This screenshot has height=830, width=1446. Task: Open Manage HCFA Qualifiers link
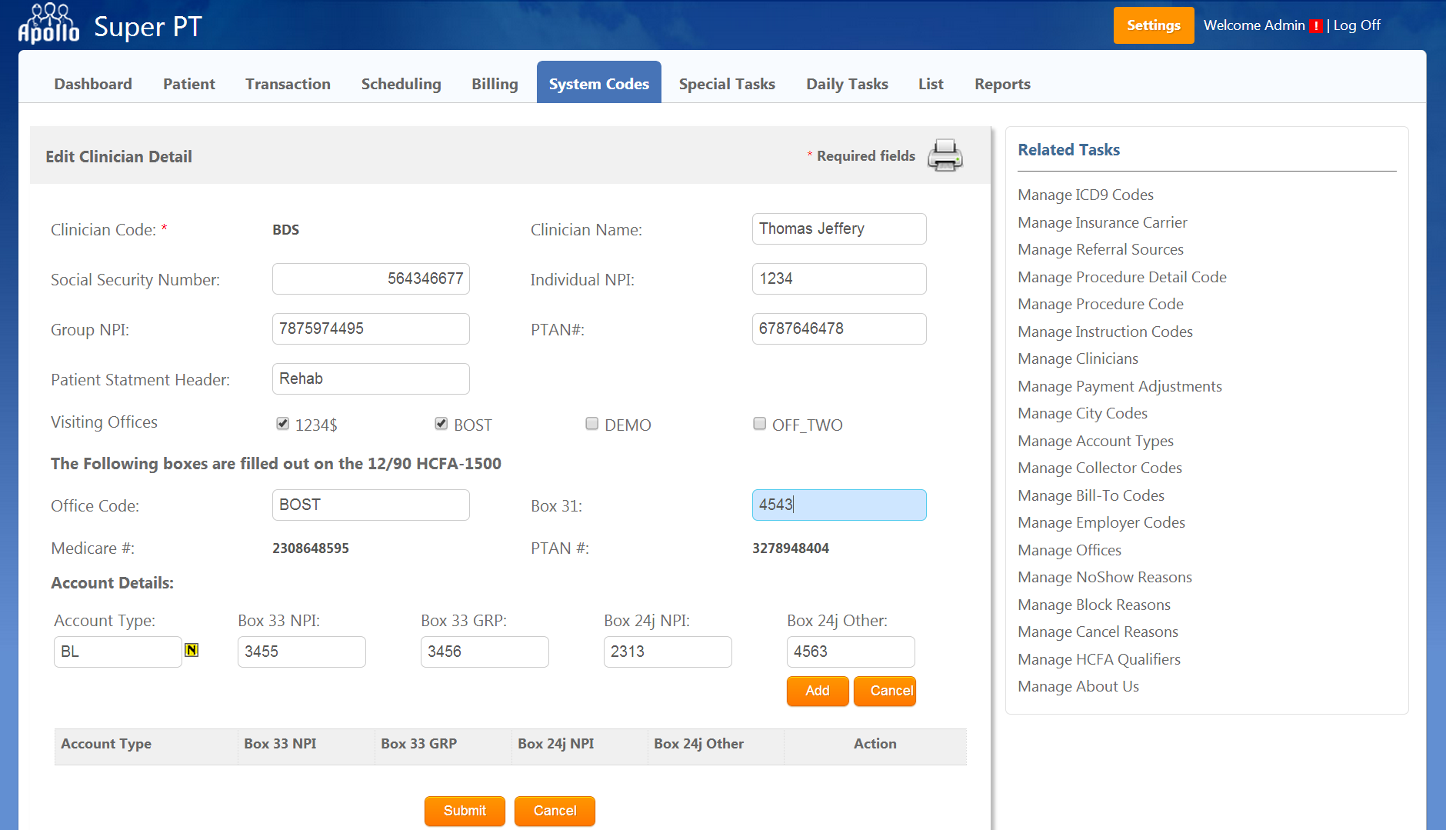1098,659
